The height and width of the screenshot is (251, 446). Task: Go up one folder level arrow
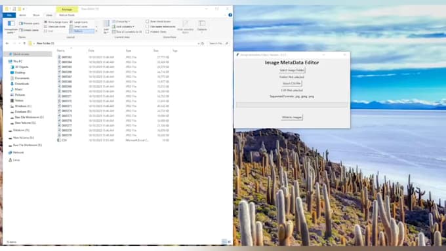(x=24, y=43)
